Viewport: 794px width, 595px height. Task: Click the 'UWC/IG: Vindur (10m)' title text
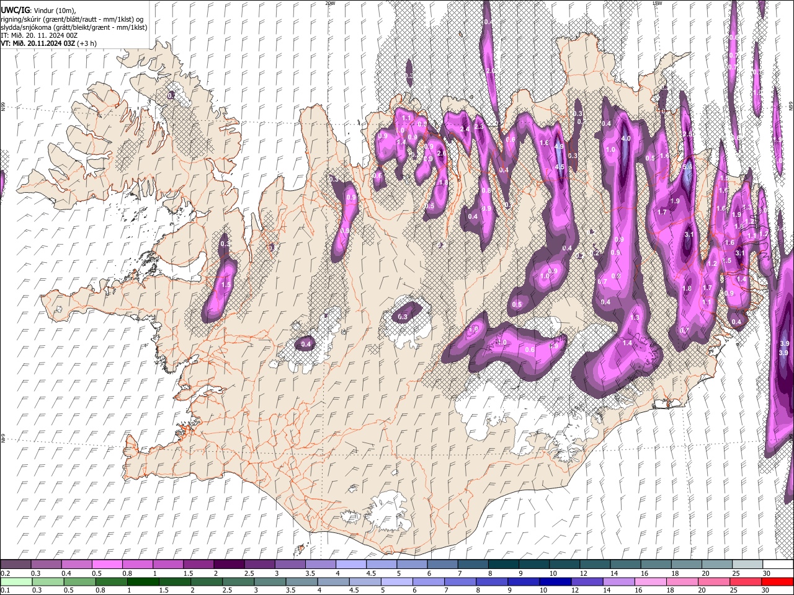click(38, 11)
